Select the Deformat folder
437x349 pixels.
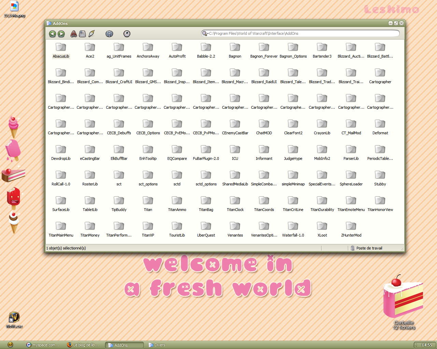(x=380, y=127)
